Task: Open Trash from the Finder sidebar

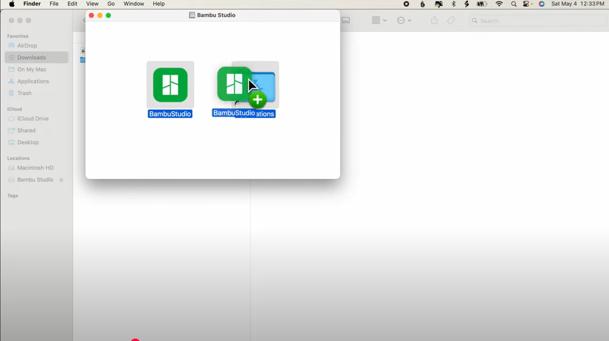Action: [24, 93]
